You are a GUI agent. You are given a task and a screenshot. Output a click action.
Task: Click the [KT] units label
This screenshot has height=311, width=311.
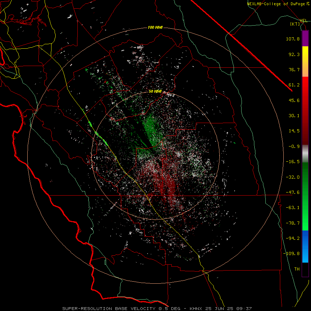[x=295, y=24]
